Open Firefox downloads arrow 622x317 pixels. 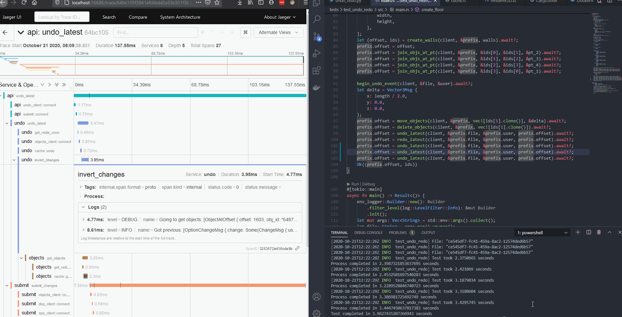240,2
